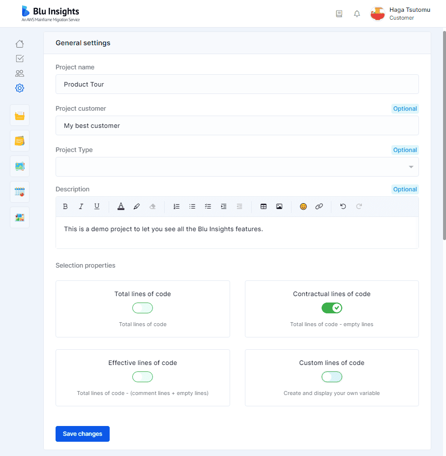This screenshot has height=456, width=446.
Task: Toggle bold formatting in description editor
Action: pos(65,207)
